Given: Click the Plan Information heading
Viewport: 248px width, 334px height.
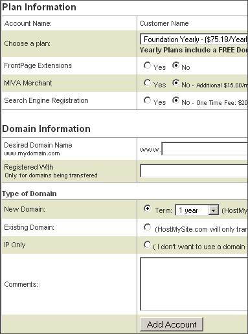Looking at the screenshot, I should point(39,7).
